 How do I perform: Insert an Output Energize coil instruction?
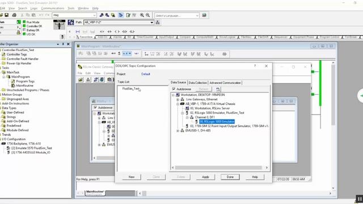point(117,32)
